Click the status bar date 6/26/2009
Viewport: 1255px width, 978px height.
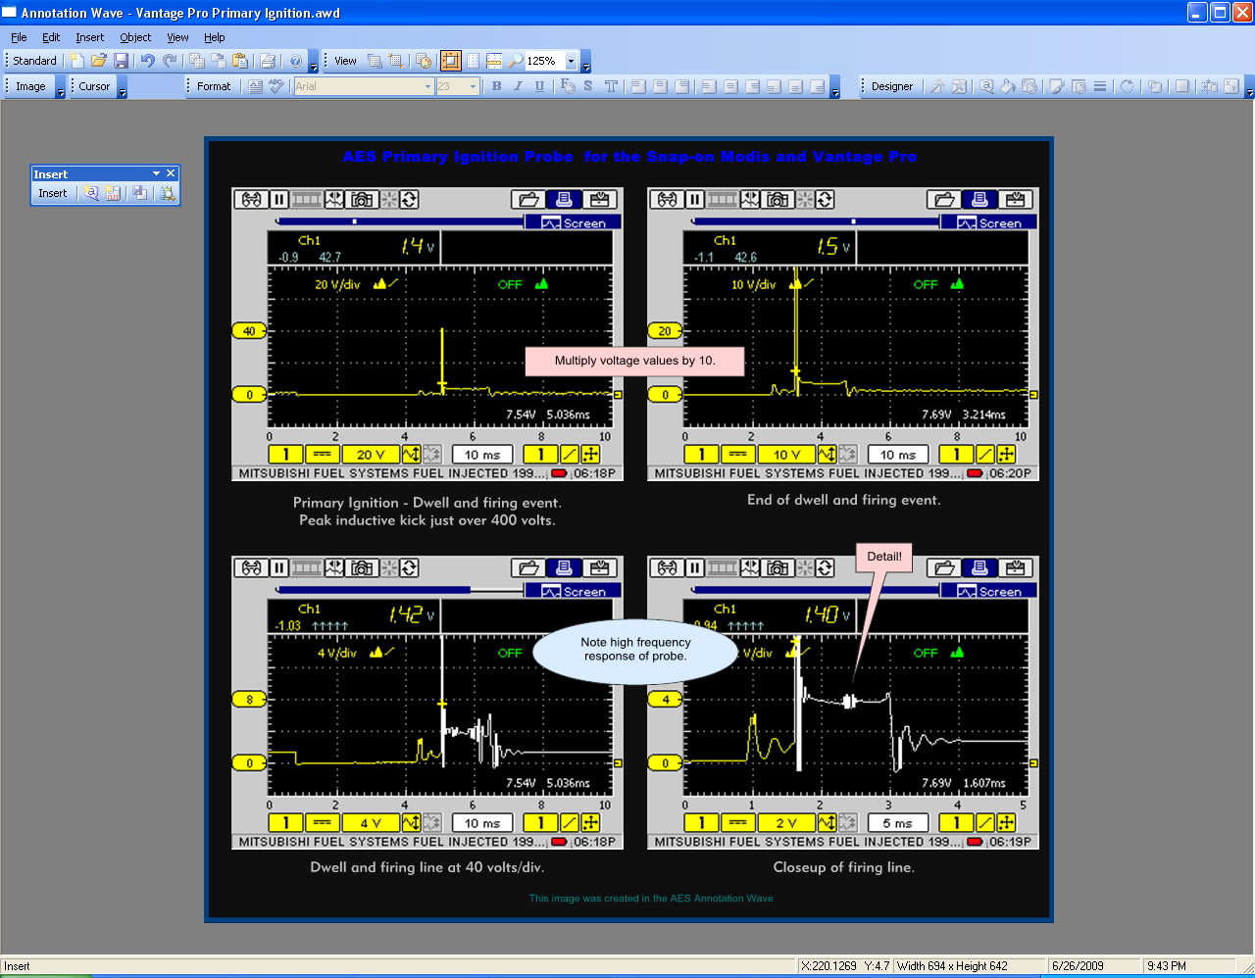(x=1078, y=966)
